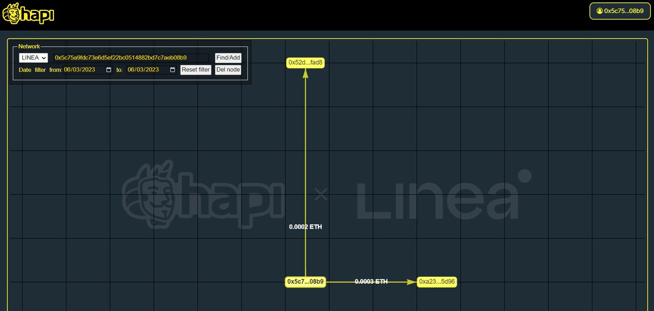Open the LINEA network dropdown
The height and width of the screenshot is (311, 654).
[x=33, y=57]
